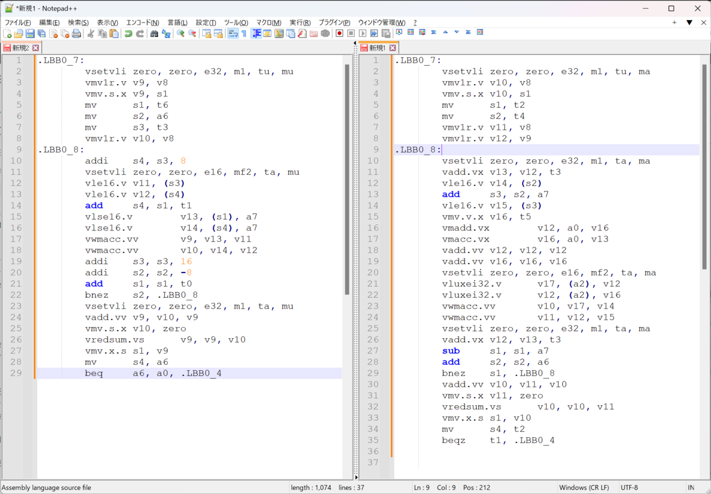
Task: Create a new document with toolbar icon
Action: (x=6, y=33)
